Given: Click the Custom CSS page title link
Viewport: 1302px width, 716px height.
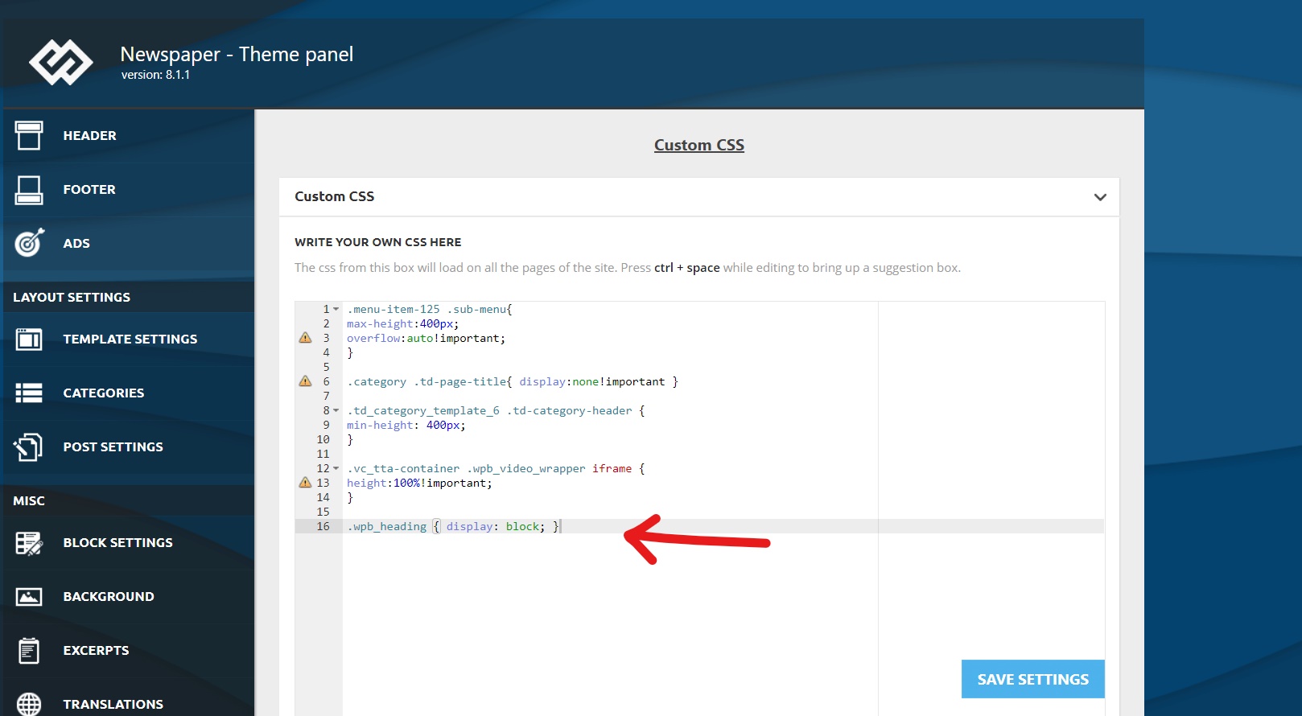Looking at the screenshot, I should [699, 145].
